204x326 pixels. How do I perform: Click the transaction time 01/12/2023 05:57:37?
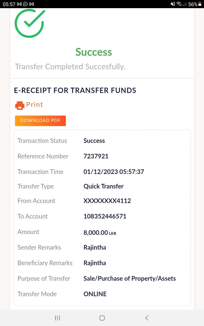click(113, 172)
